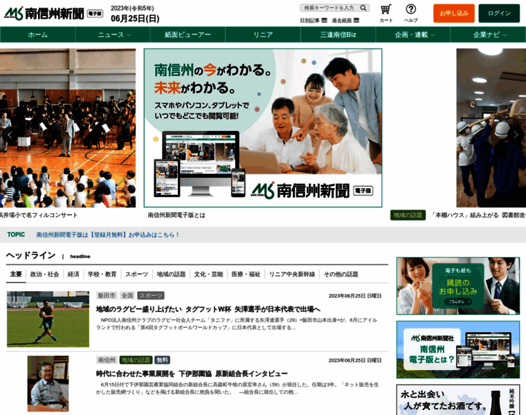Click the 購読のお申し込み sidebar banner
The width and height of the screenshot is (526, 415).
coord(458,286)
